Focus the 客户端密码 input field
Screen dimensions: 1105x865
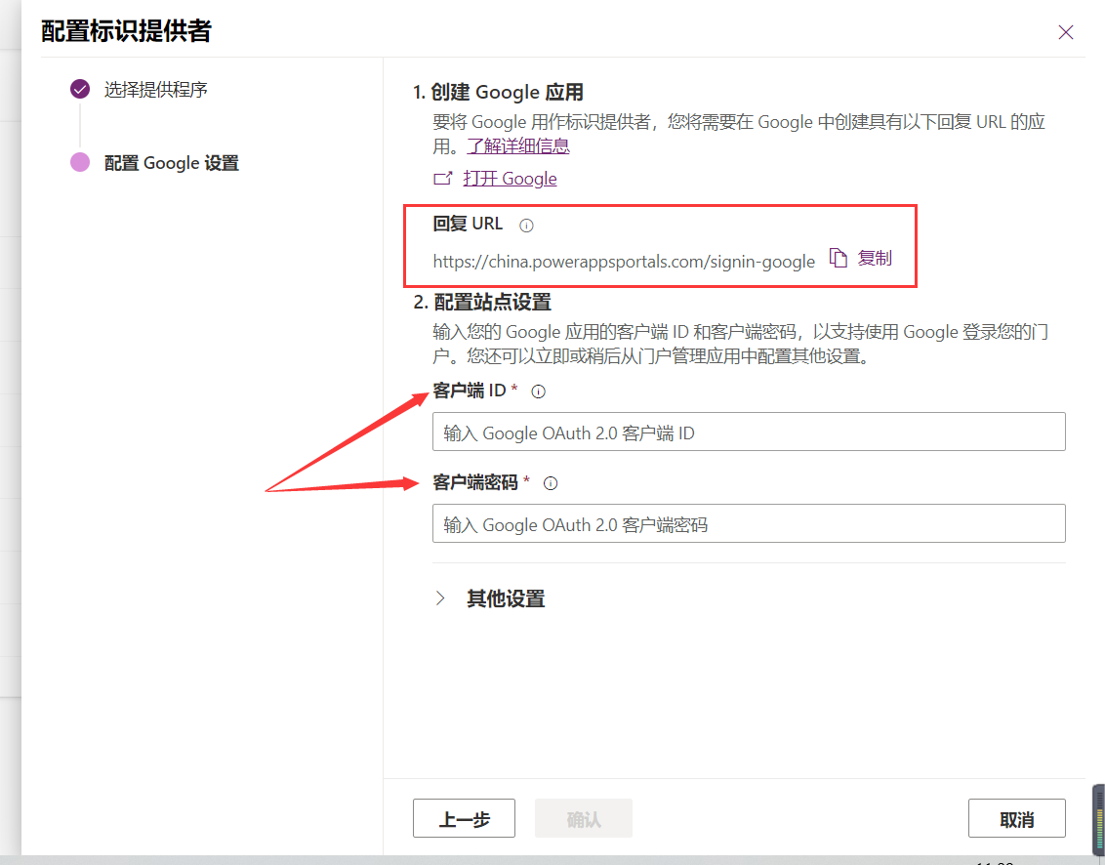749,523
